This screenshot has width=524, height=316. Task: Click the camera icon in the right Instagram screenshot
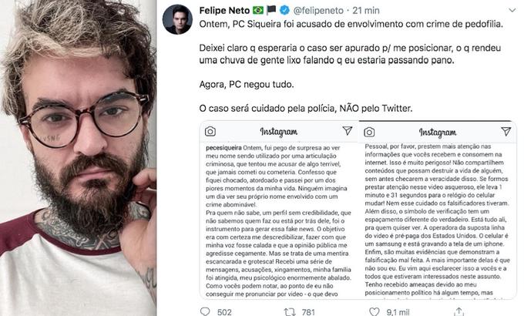click(371, 132)
